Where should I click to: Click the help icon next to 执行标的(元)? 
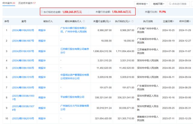point(133,21)
